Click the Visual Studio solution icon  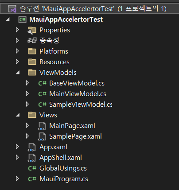tap(12, 8)
